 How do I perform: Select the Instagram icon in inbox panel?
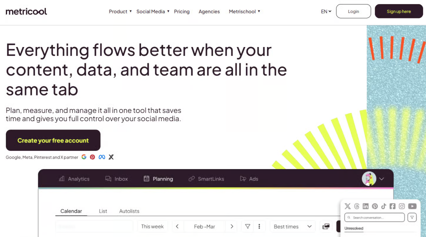tap(402, 206)
